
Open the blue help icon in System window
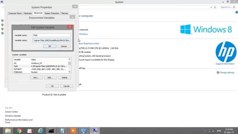click(x=237, y=12)
